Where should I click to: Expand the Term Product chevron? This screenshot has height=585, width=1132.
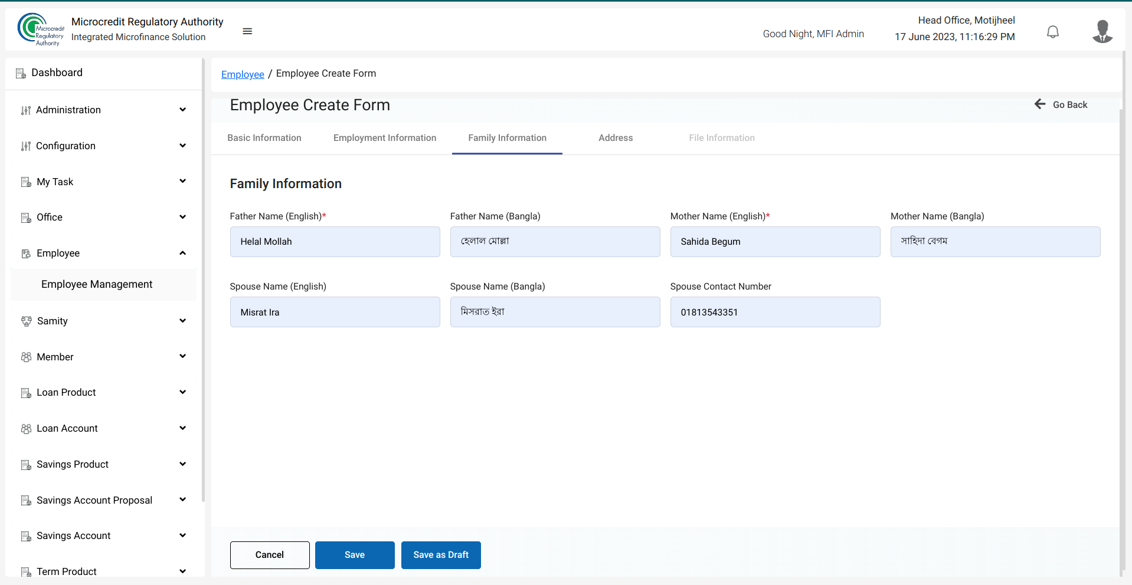[x=183, y=571]
